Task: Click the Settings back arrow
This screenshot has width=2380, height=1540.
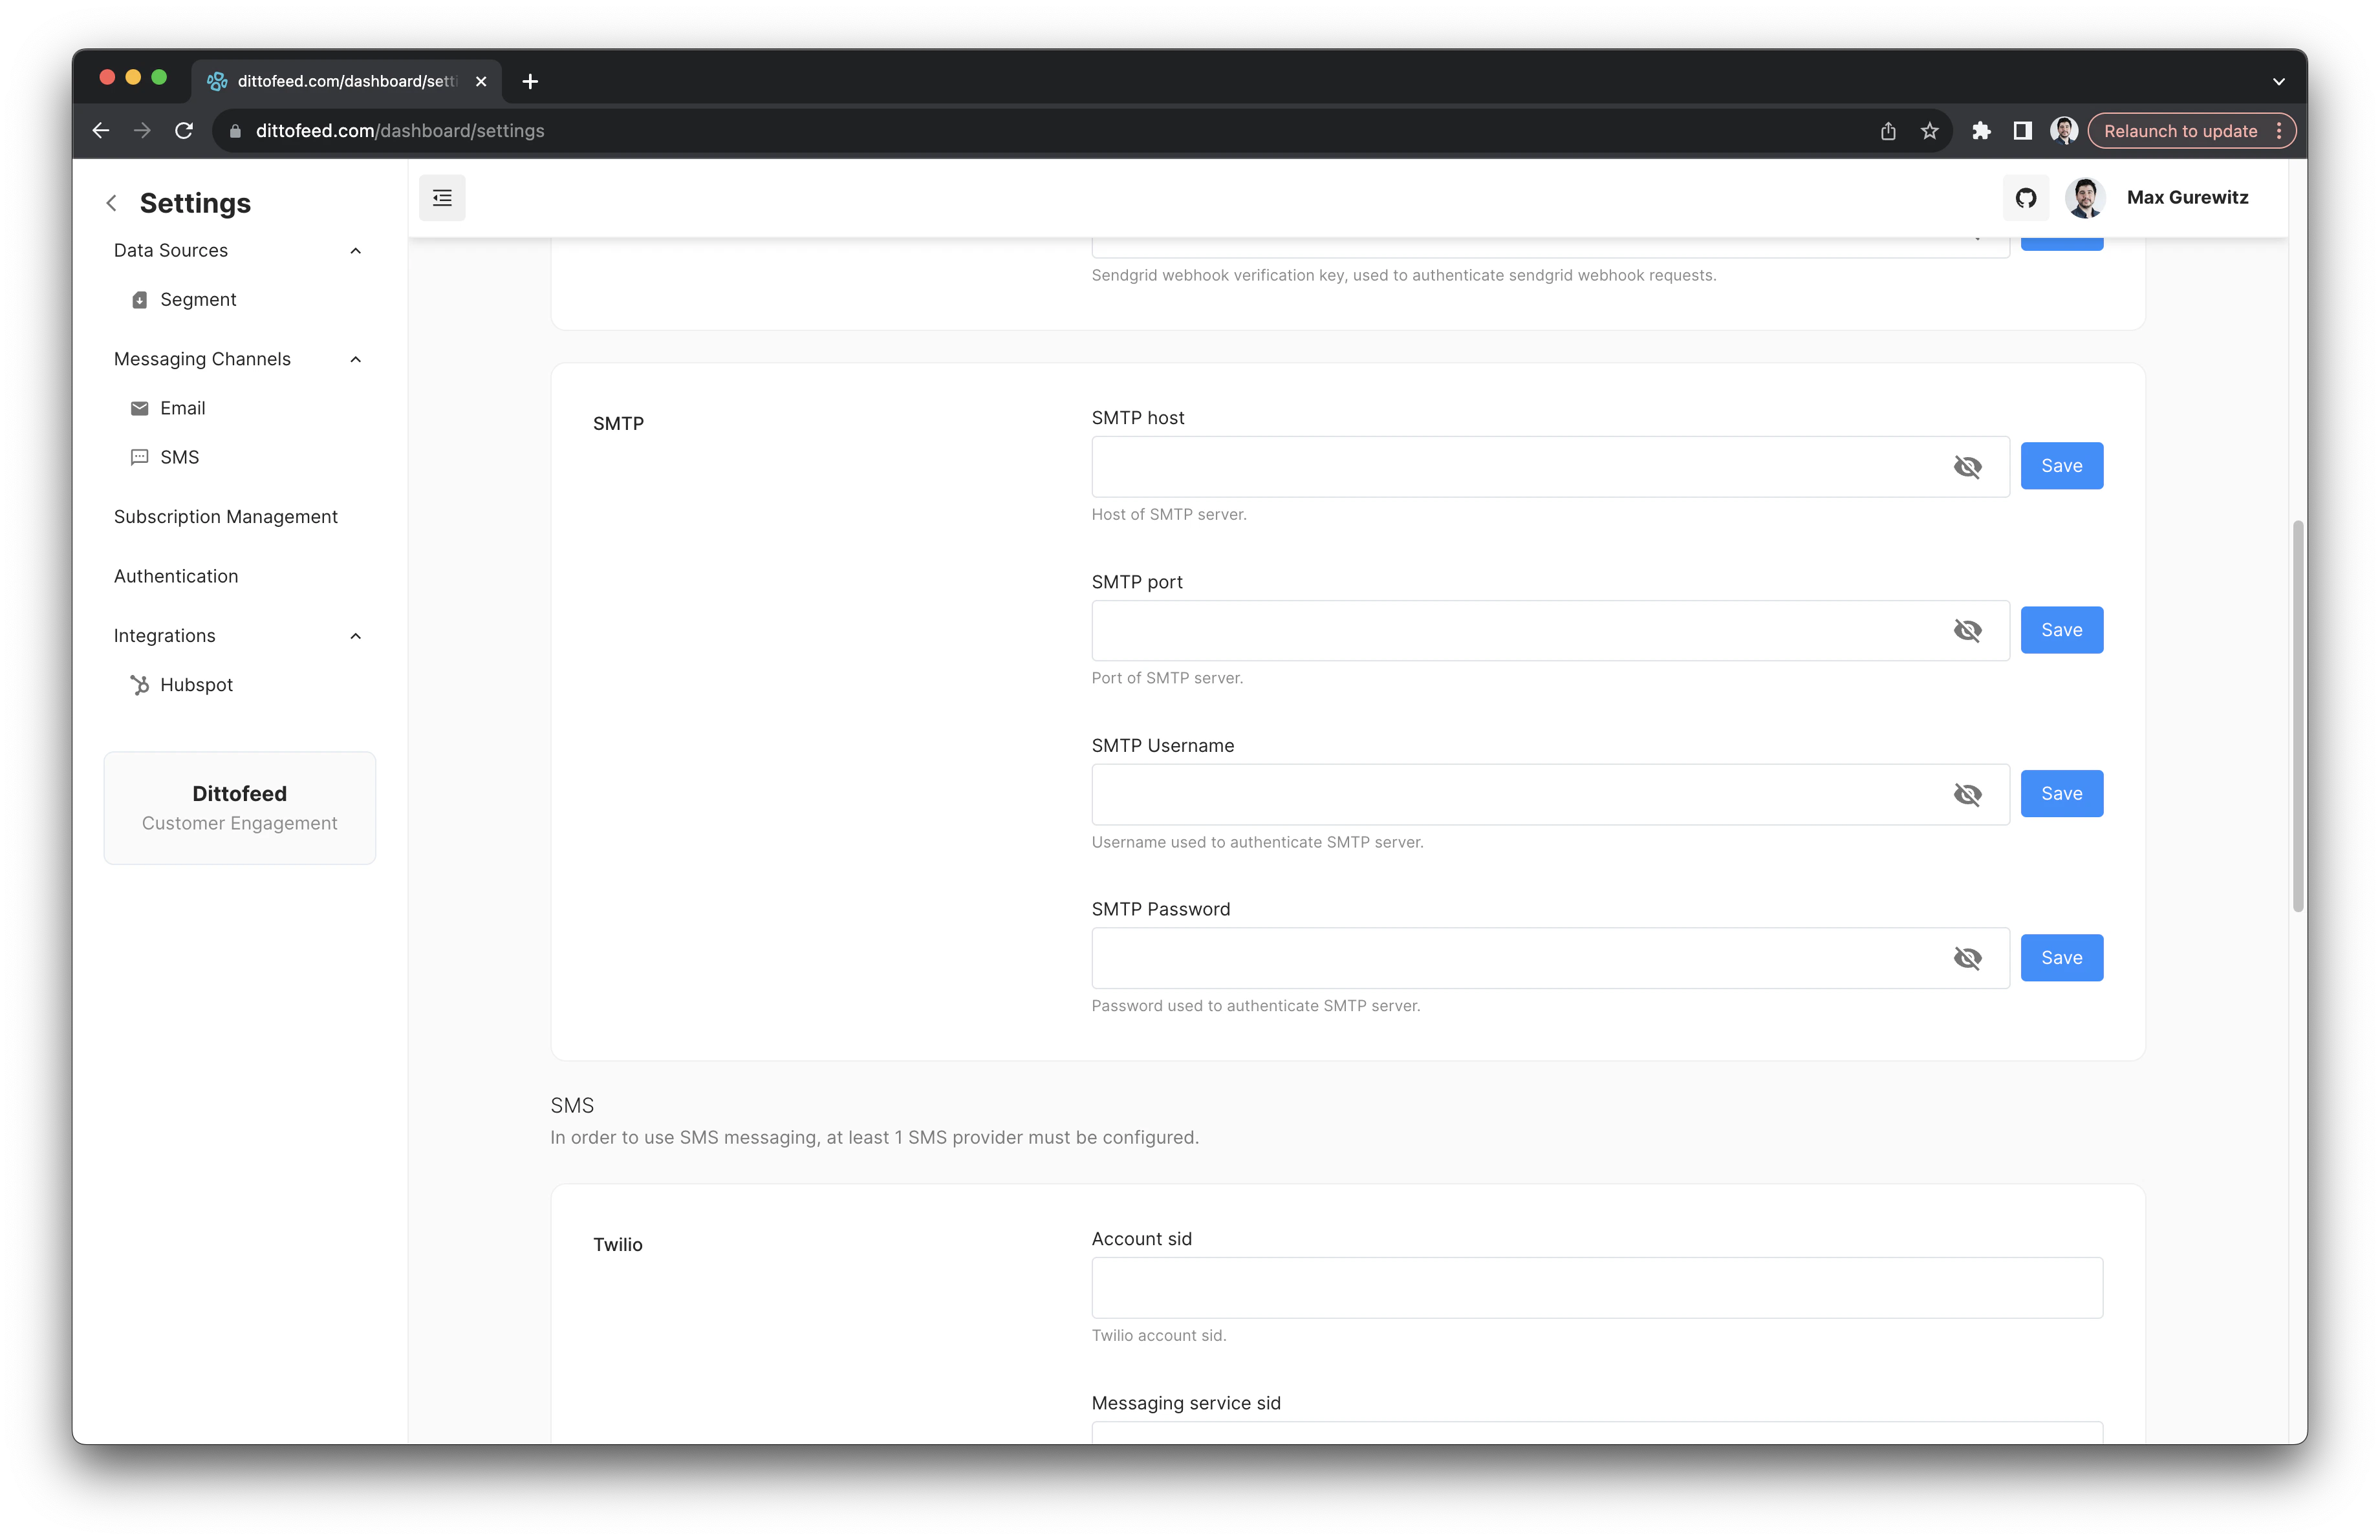Action: click(112, 203)
